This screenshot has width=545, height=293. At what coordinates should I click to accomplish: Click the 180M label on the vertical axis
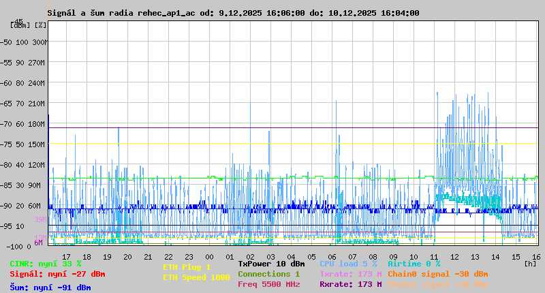click(x=37, y=124)
